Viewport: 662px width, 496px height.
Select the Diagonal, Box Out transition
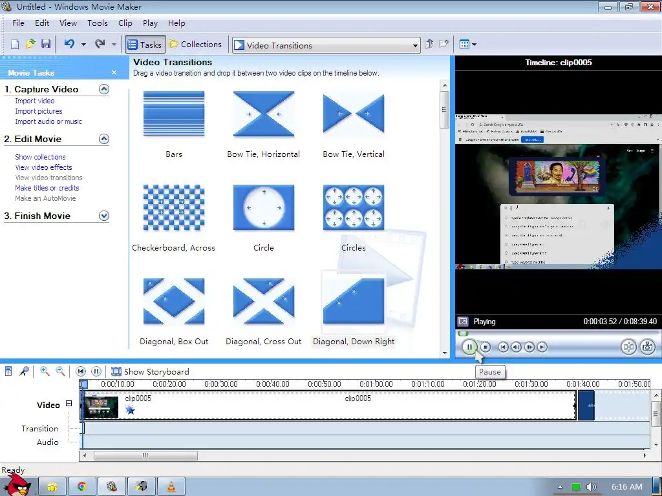click(x=174, y=301)
